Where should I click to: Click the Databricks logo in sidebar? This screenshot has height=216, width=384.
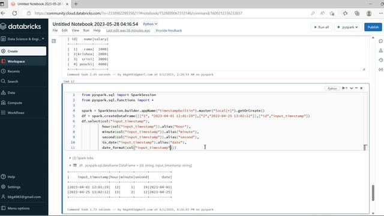20,26
